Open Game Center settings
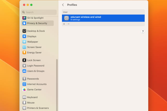This screenshot has width=167, height=111. click(x=34, y=89)
